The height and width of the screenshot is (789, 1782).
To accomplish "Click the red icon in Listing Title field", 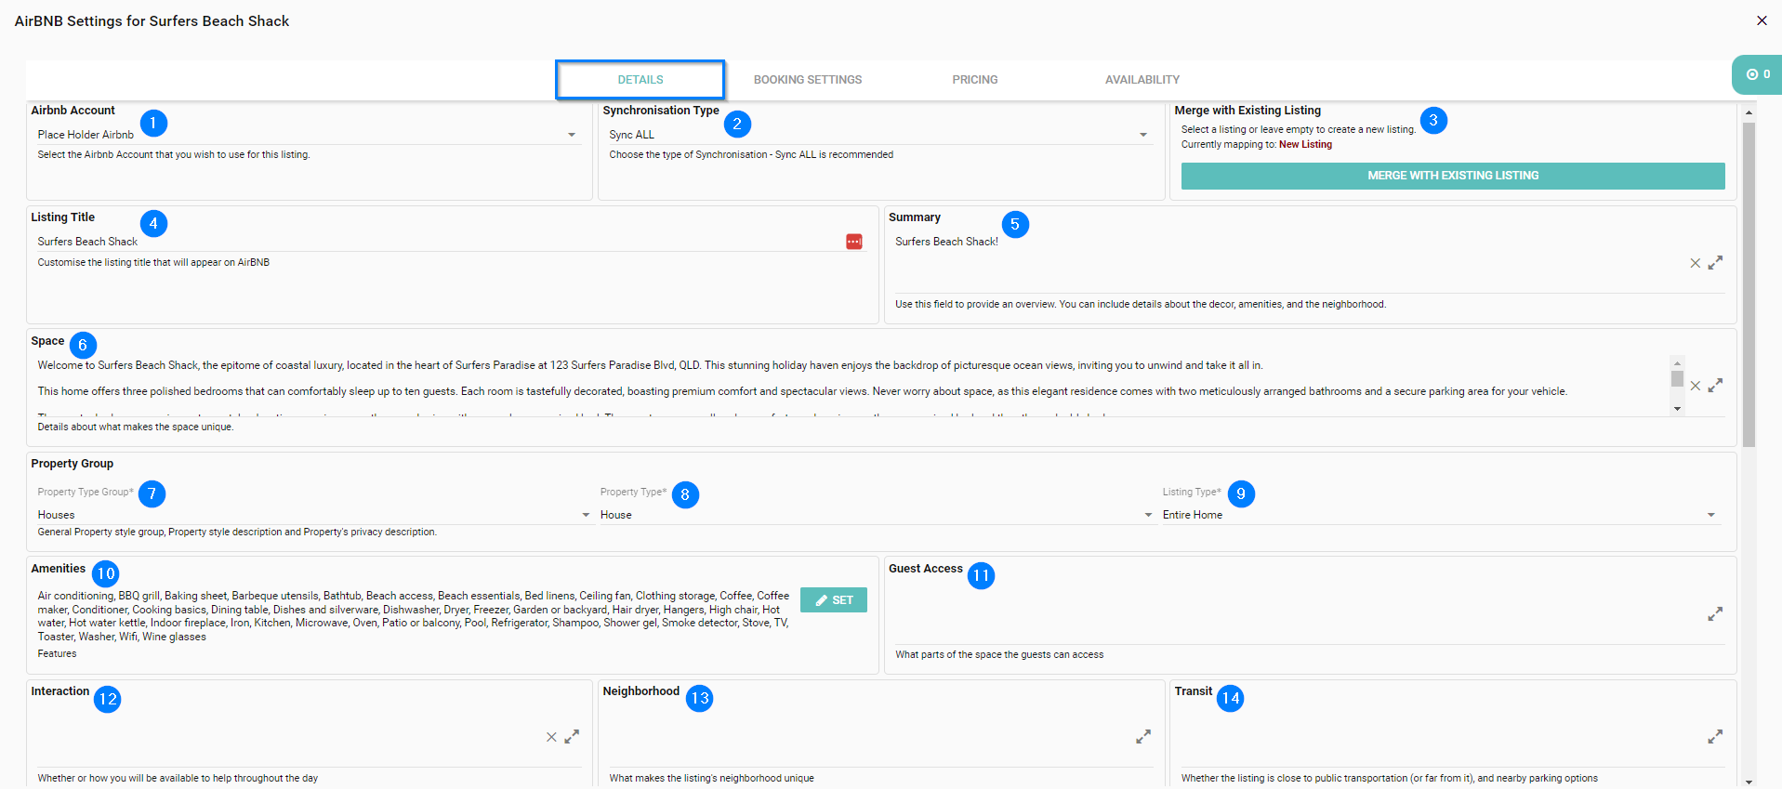I will click(x=853, y=242).
